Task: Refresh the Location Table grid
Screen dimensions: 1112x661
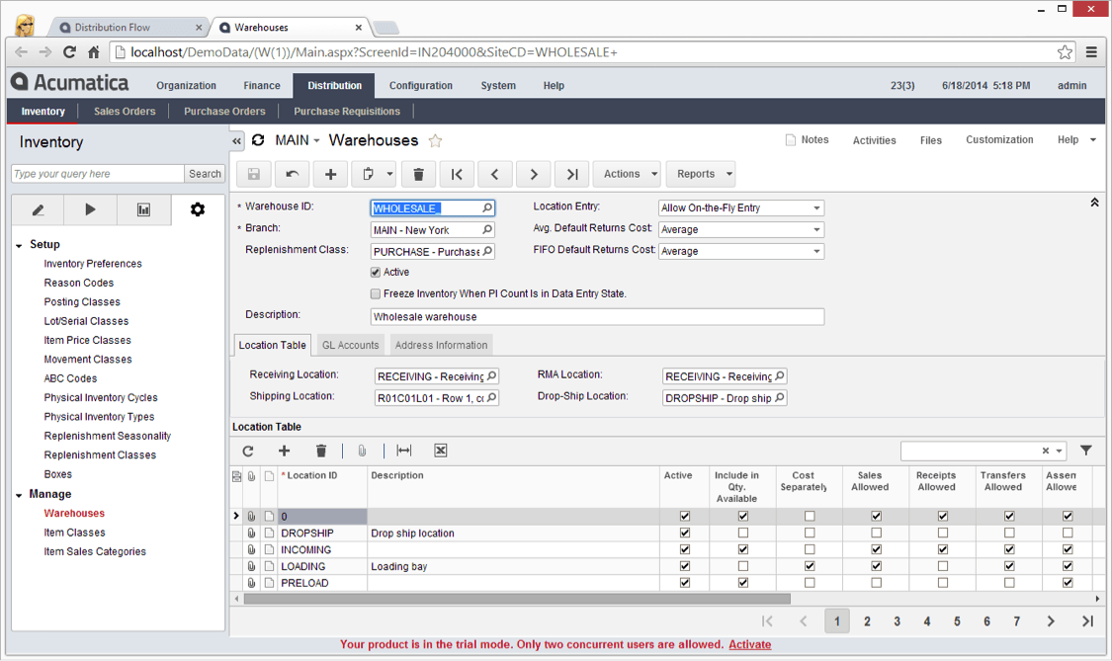Action: (x=247, y=452)
